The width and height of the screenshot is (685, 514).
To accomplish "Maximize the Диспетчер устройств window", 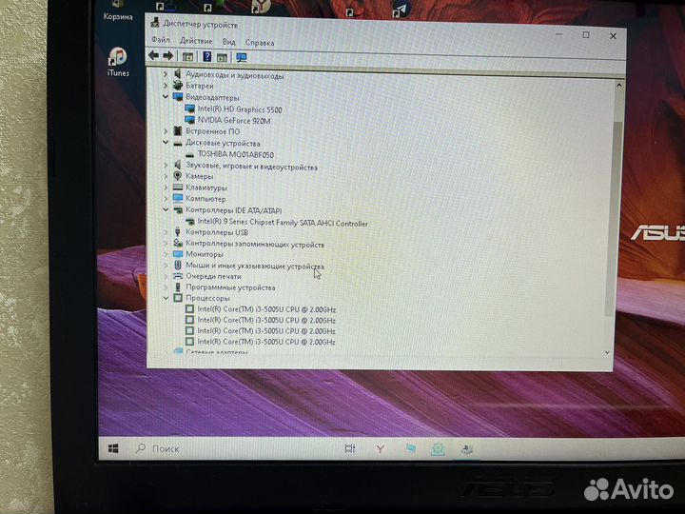I will pyautogui.click(x=586, y=35).
